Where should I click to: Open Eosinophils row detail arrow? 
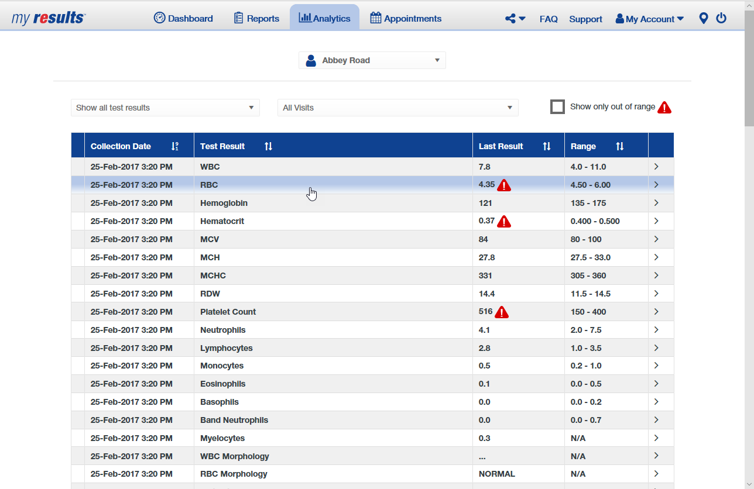(656, 384)
